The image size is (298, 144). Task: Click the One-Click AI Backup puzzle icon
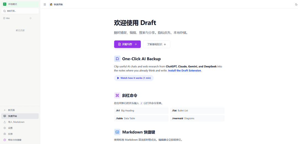coord(117,59)
